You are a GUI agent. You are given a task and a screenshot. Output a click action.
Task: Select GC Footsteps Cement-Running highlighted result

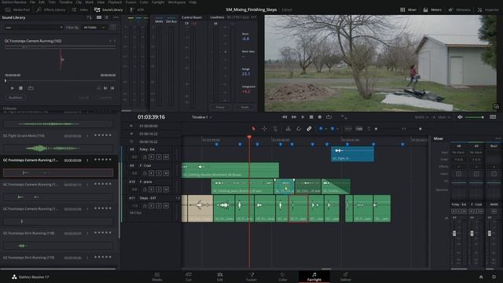pos(58,167)
